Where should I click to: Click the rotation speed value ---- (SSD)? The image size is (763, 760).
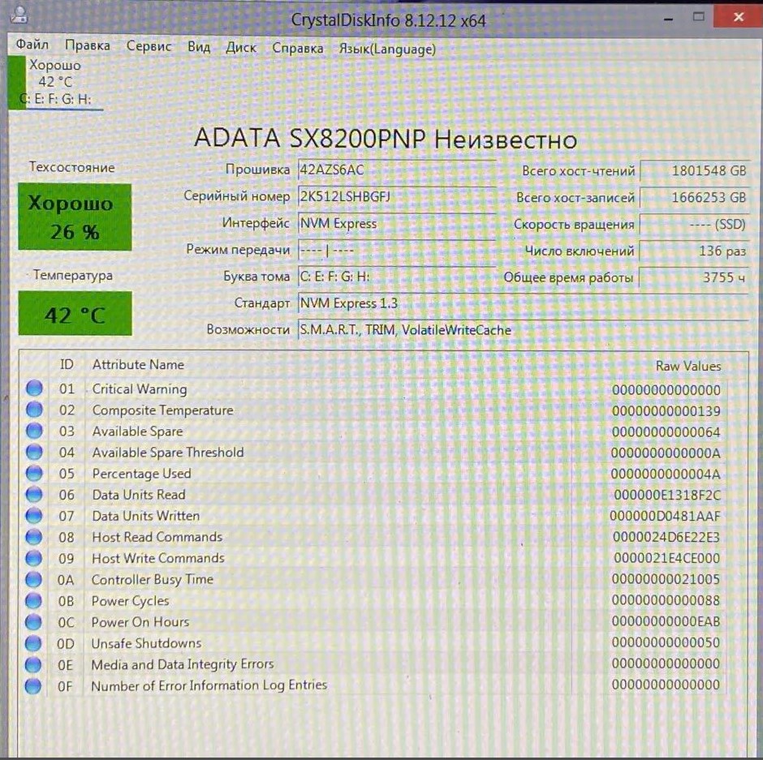(x=694, y=224)
